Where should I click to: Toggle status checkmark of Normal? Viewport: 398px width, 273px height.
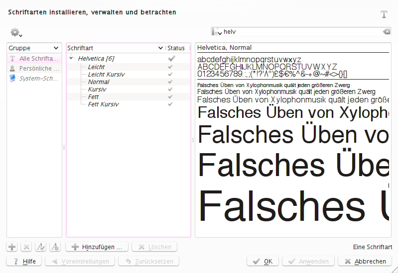tap(170, 82)
